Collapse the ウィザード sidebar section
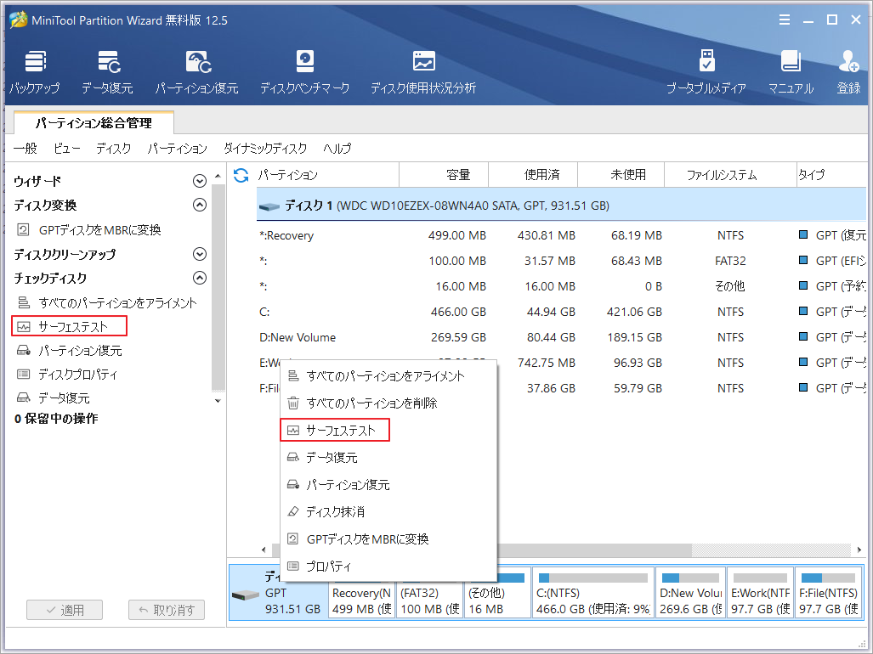873x654 pixels. [x=200, y=180]
